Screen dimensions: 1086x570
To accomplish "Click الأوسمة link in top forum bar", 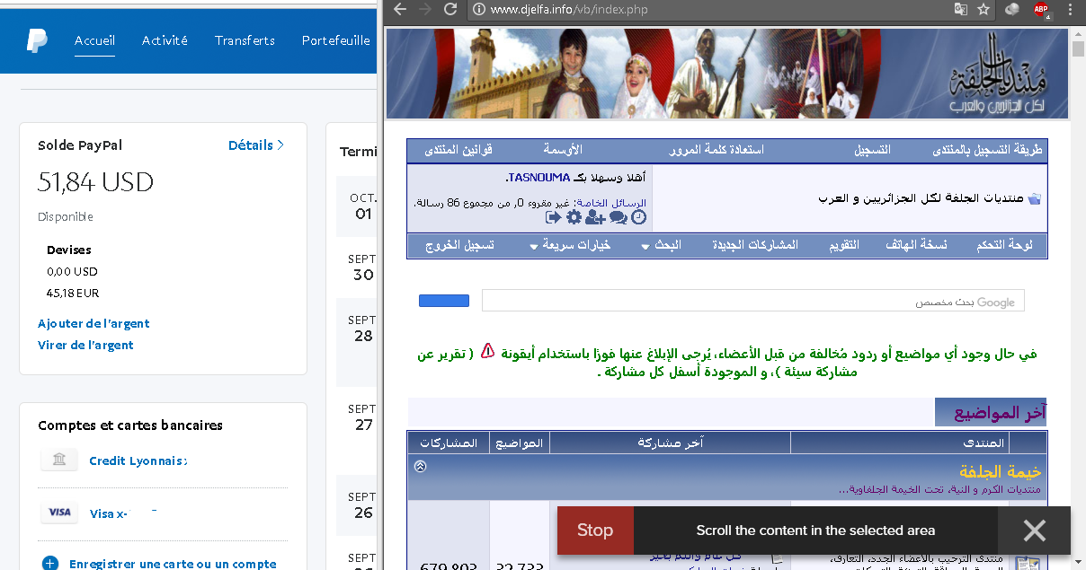I will pos(564,150).
